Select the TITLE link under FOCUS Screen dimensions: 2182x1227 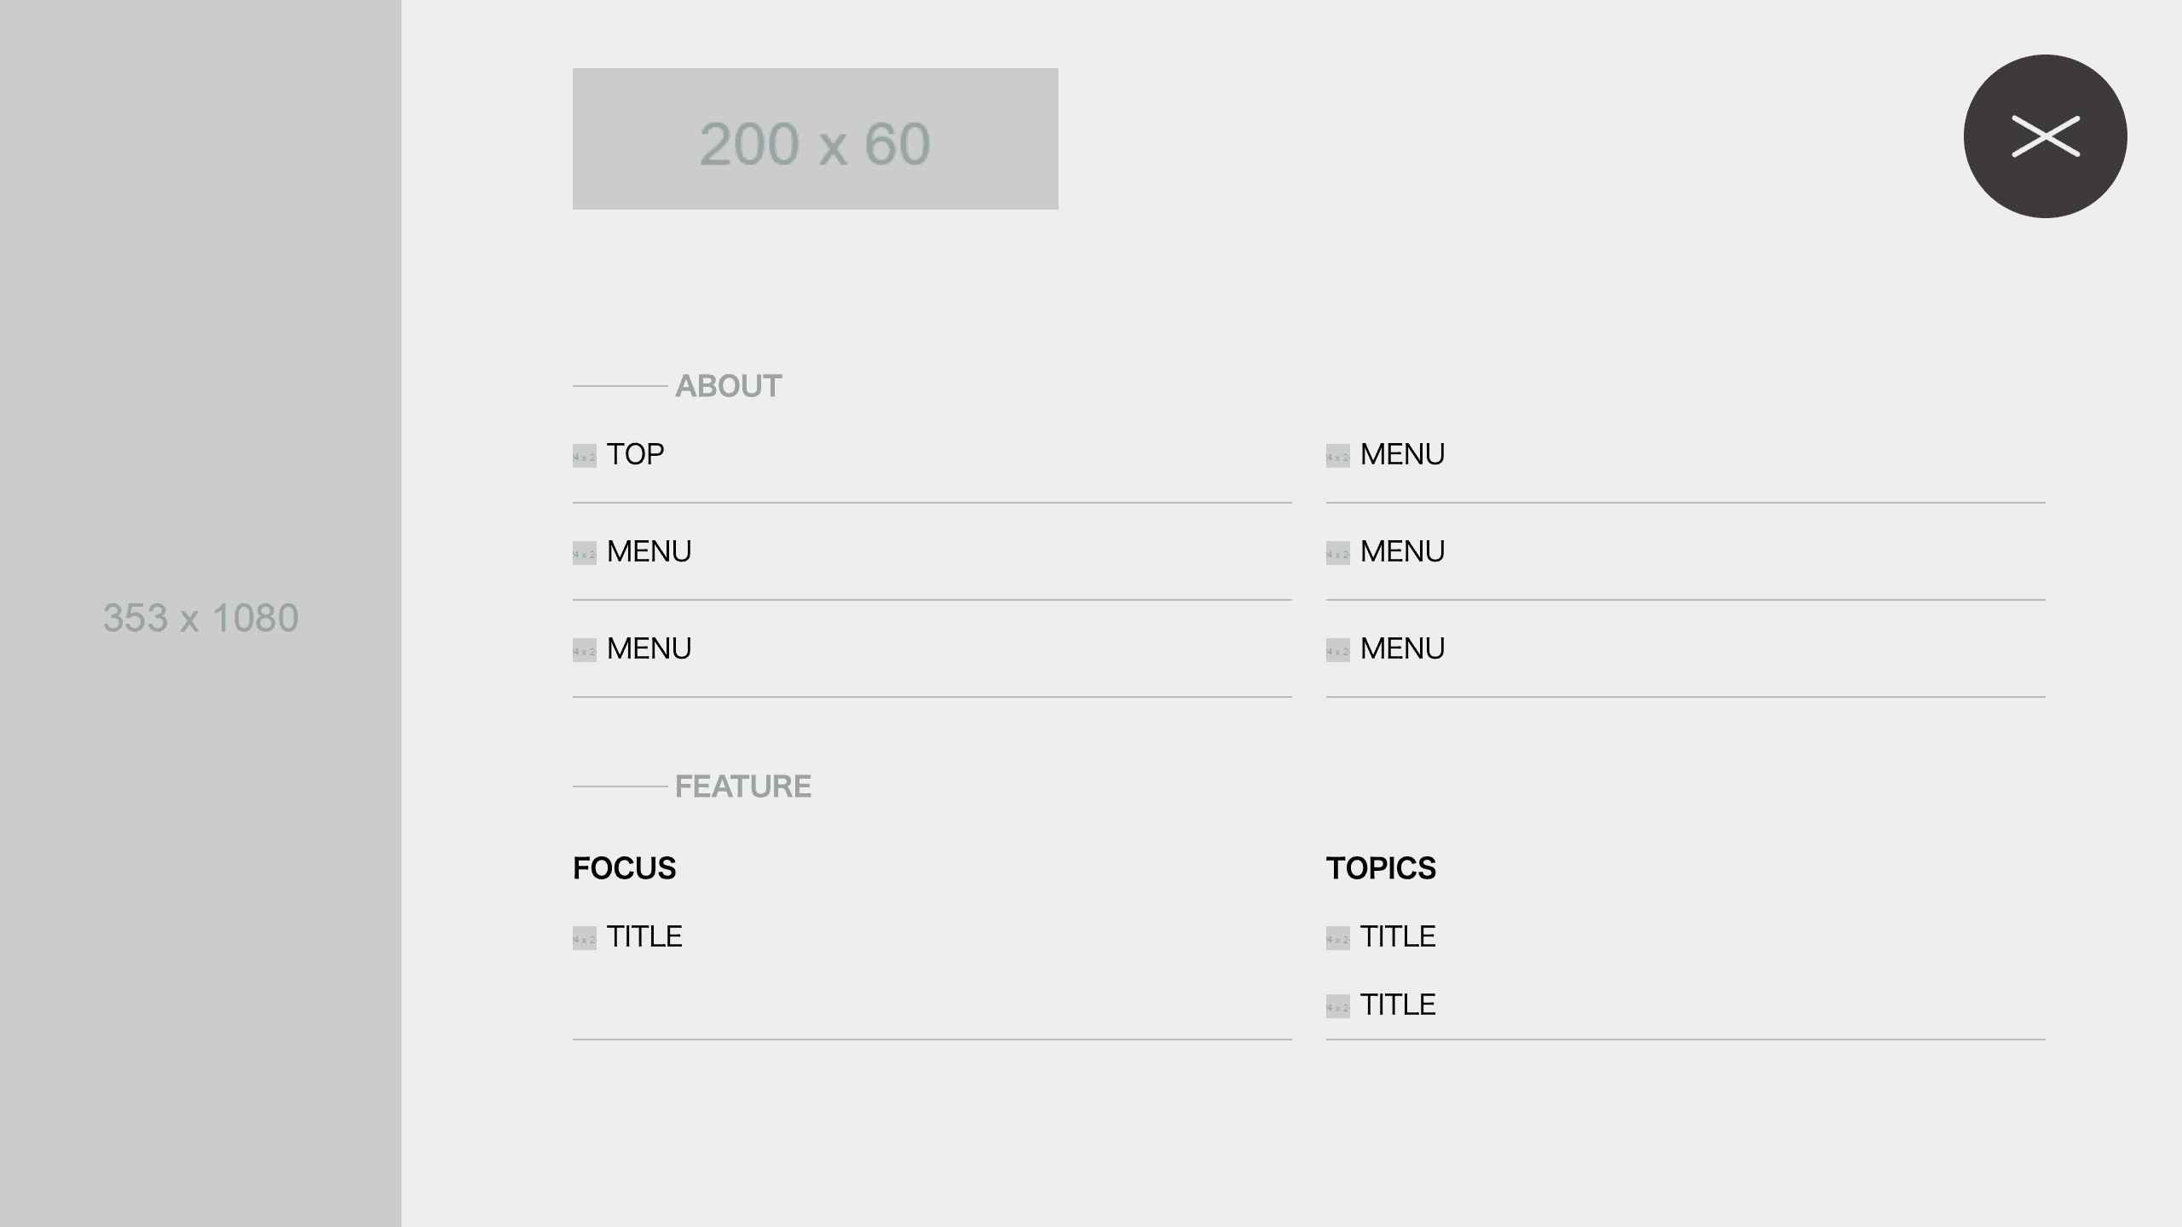pos(644,936)
